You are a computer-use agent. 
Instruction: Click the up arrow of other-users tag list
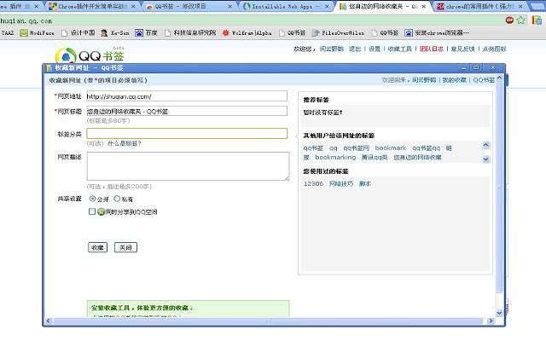click(486, 145)
